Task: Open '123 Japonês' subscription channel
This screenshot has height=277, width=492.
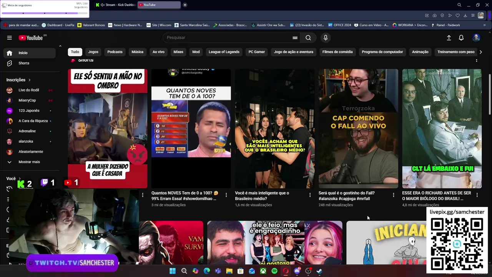Action: point(29,111)
